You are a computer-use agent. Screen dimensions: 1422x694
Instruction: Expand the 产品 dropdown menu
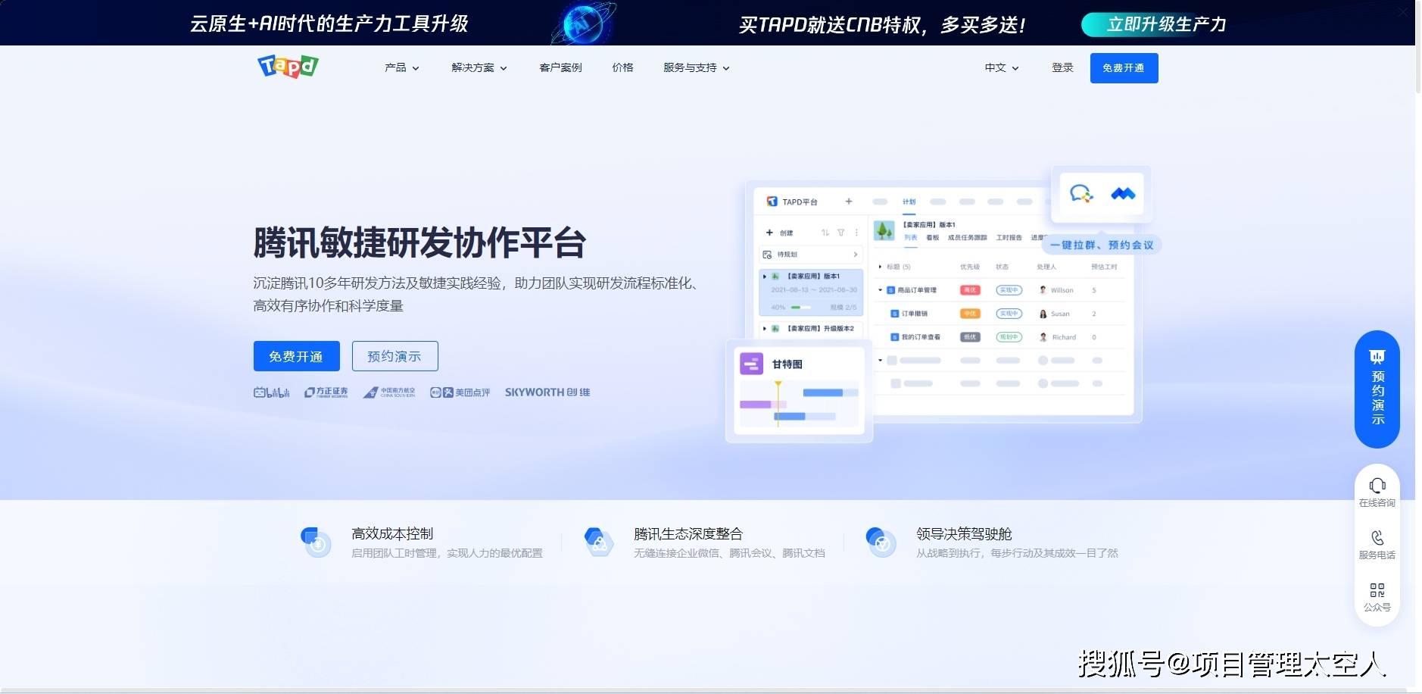[401, 67]
